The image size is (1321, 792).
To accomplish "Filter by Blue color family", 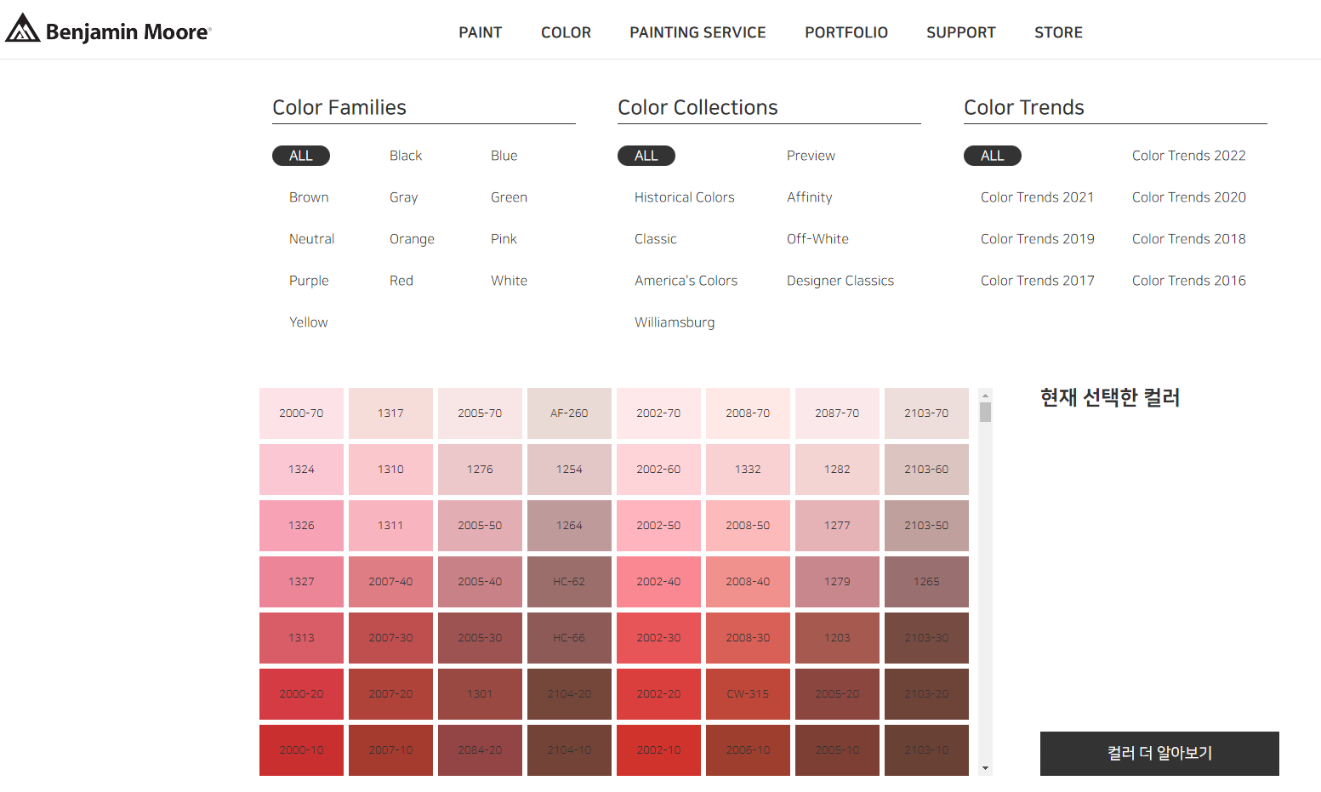I will coord(504,156).
